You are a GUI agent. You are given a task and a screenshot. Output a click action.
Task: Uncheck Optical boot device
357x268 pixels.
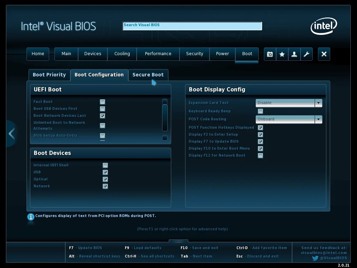coord(105,179)
